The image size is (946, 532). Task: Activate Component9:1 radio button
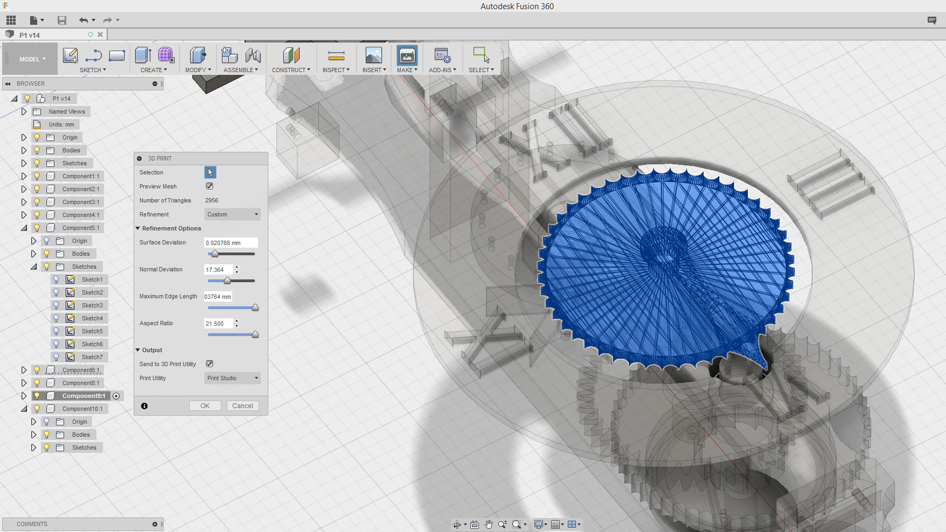pos(116,396)
